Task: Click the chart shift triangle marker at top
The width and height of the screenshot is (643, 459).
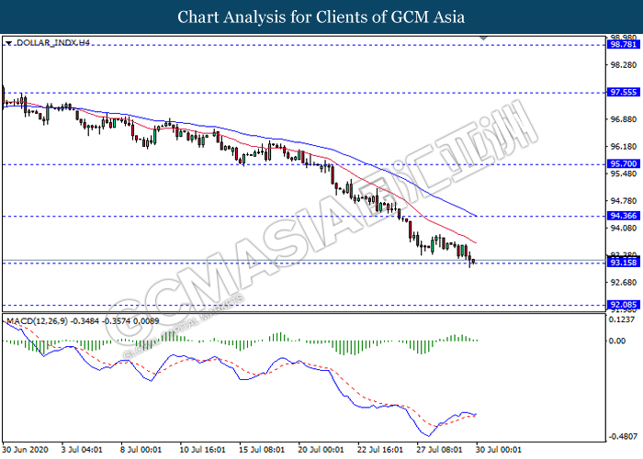Action: [483, 38]
